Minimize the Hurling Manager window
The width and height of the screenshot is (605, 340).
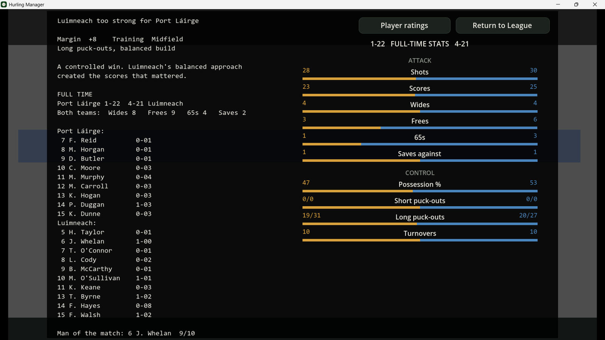tap(558, 5)
